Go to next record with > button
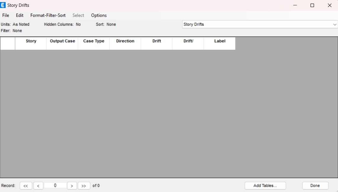This screenshot has height=192, width=338. pos(72,186)
